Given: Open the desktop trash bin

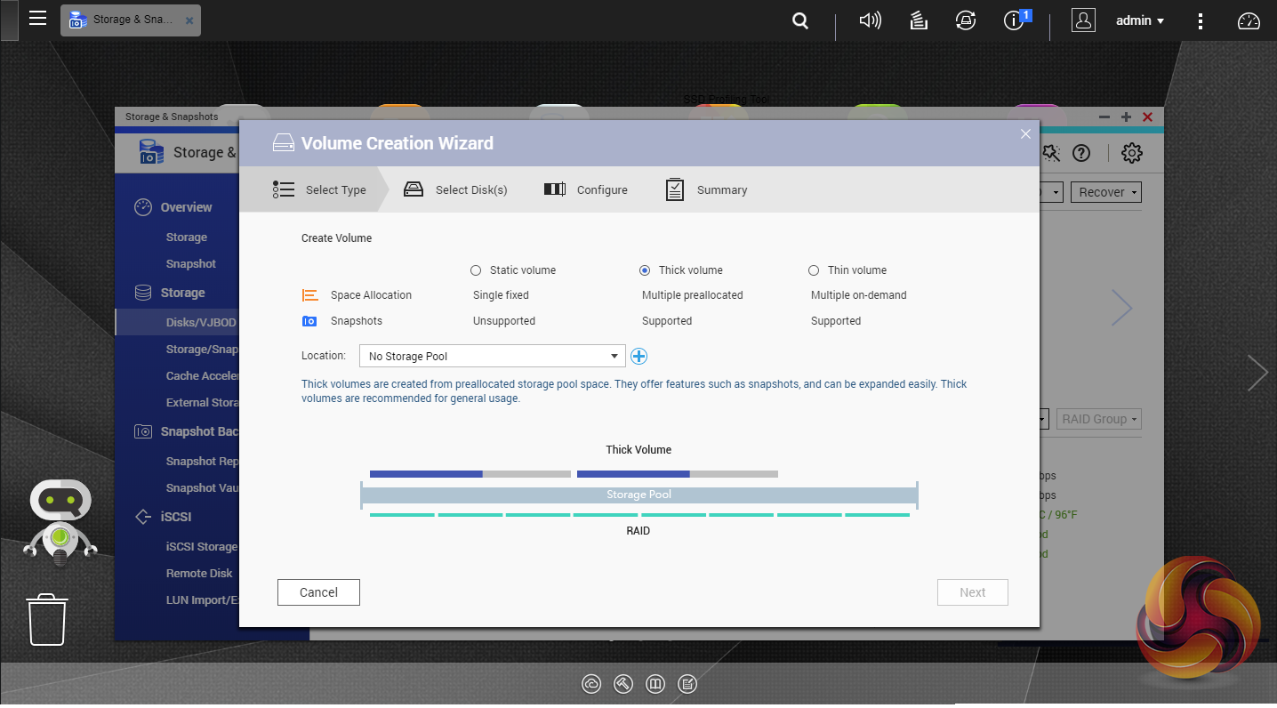Looking at the screenshot, I should click(x=47, y=619).
